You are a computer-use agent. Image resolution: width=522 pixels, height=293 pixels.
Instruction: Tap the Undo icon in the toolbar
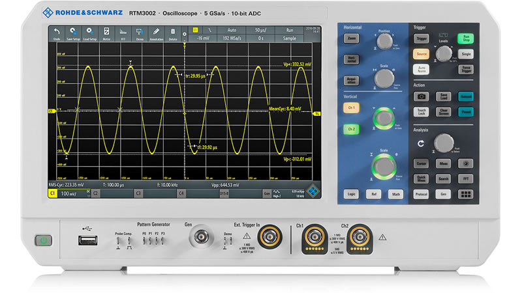coord(57,33)
